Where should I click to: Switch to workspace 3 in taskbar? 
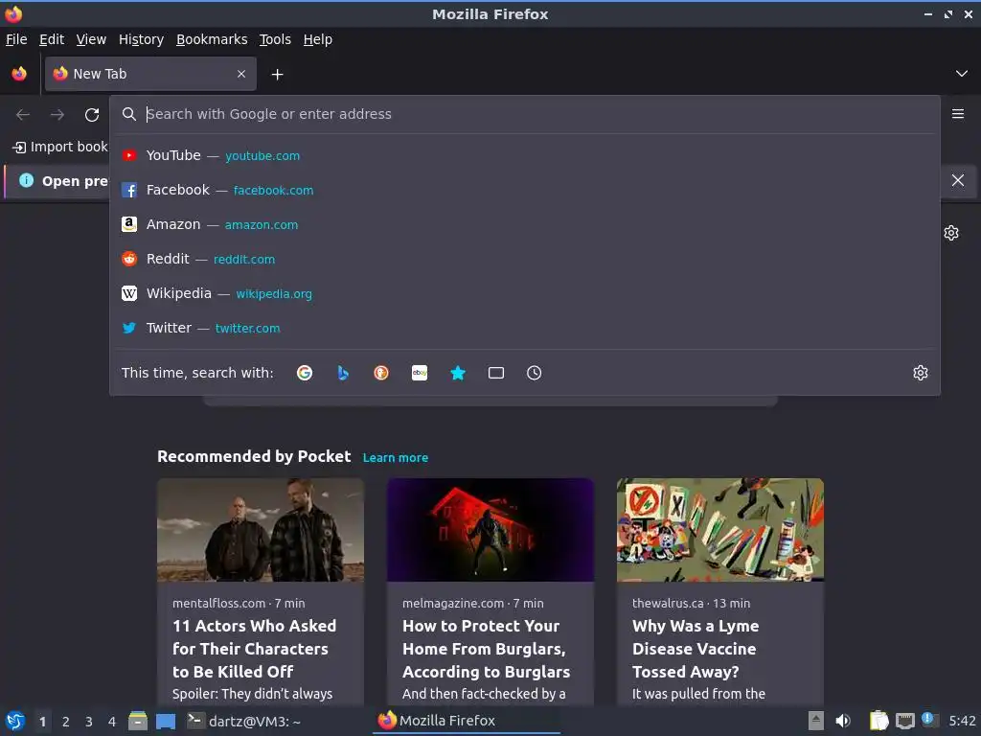click(89, 722)
